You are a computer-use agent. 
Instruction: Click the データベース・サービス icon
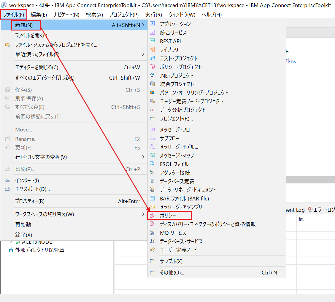(x=152, y=241)
